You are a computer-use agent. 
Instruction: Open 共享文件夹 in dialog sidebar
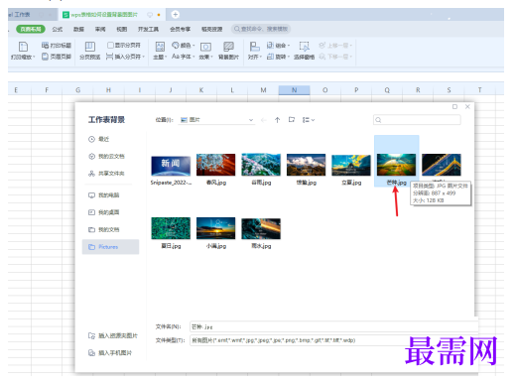(106, 174)
